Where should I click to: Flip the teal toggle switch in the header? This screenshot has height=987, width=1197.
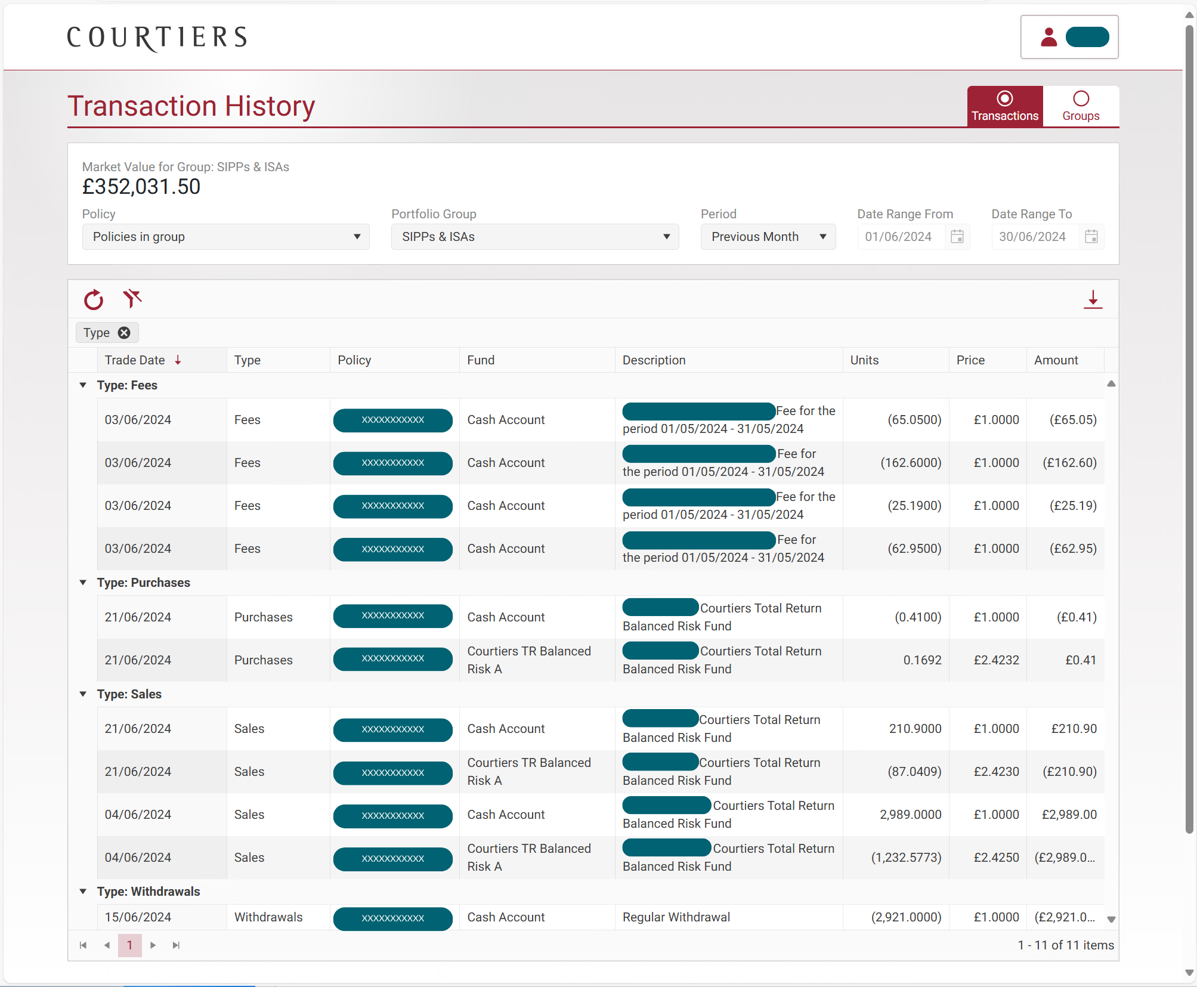coord(1087,37)
